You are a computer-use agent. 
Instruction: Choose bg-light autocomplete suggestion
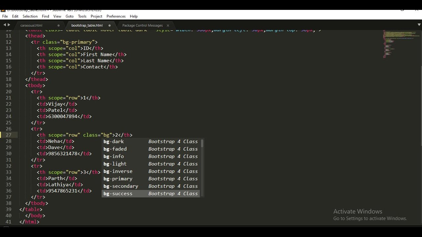coord(151,164)
